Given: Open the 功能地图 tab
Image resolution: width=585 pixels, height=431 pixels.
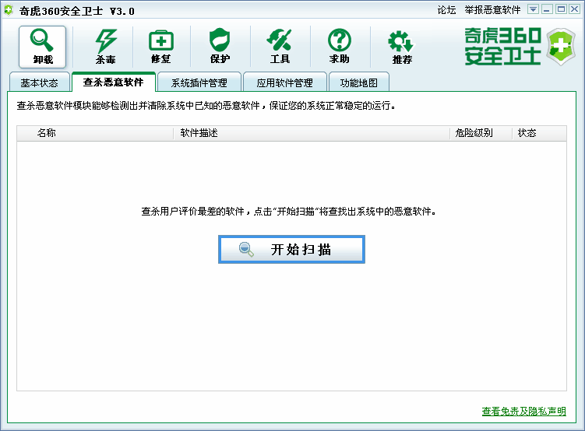Looking at the screenshot, I should click(x=359, y=82).
